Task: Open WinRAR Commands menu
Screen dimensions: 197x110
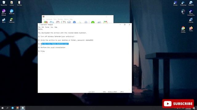Action: tap(49, 19)
